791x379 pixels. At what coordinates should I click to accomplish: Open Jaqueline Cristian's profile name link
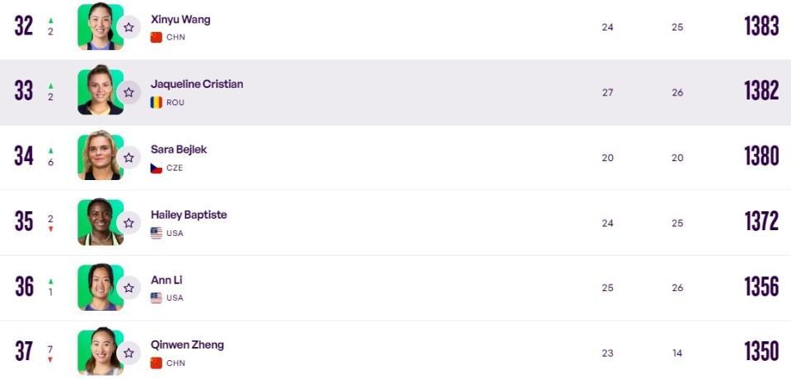pyautogui.click(x=197, y=84)
